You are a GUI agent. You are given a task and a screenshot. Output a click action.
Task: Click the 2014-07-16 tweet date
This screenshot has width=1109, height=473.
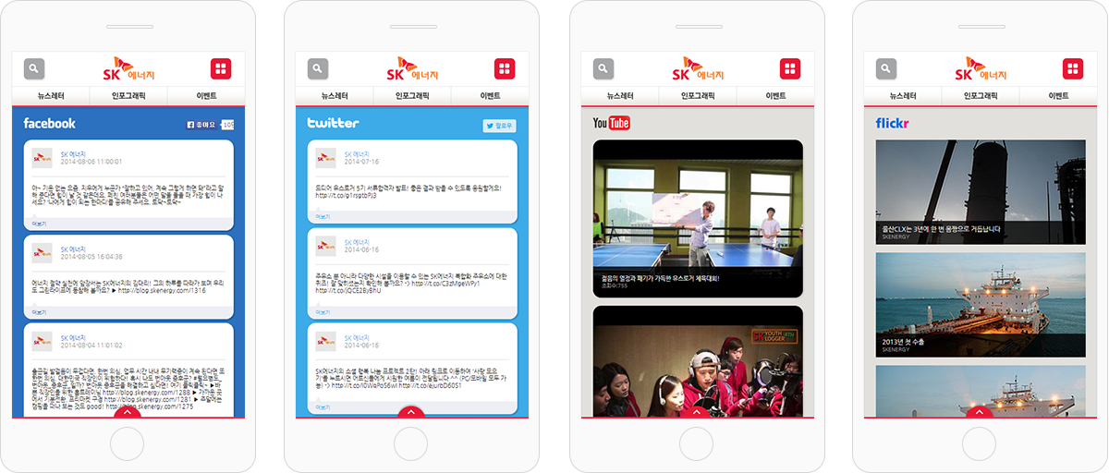coord(360,161)
